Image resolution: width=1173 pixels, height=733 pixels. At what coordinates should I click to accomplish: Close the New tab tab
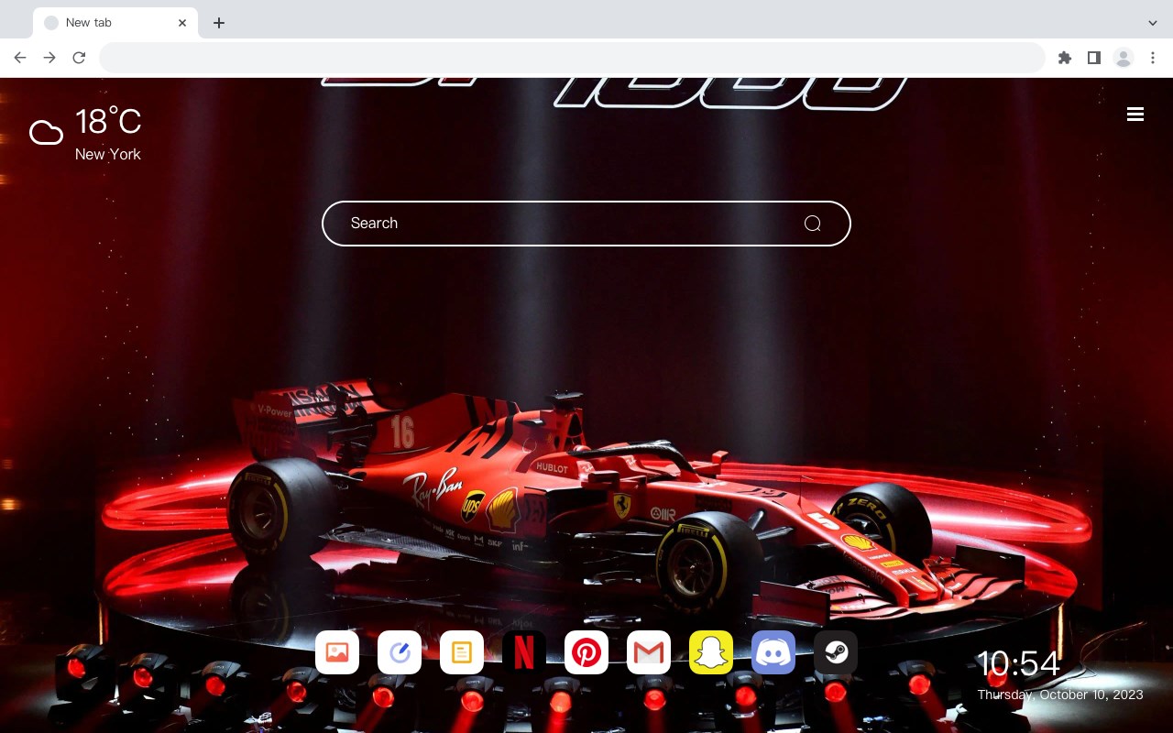(x=182, y=23)
